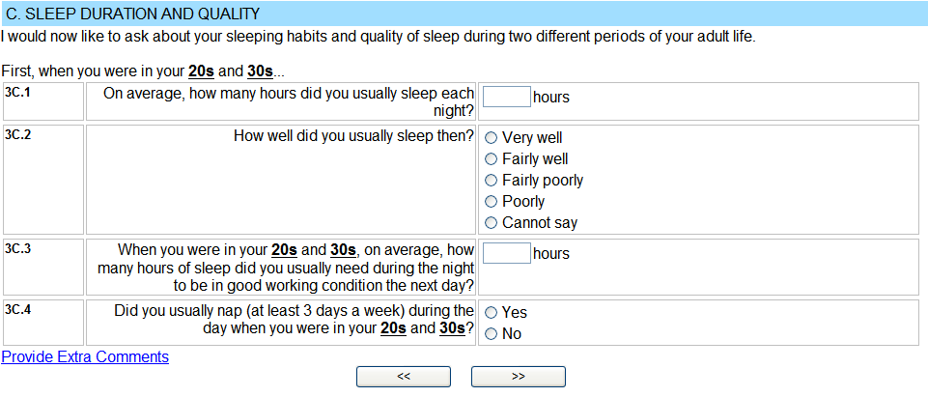Answer "No" to the napping question
928x397 pixels.
pyautogui.click(x=492, y=334)
